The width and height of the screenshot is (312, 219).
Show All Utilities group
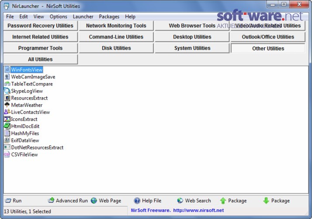(40, 59)
